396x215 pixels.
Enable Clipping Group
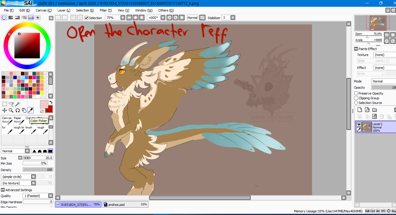point(356,98)
